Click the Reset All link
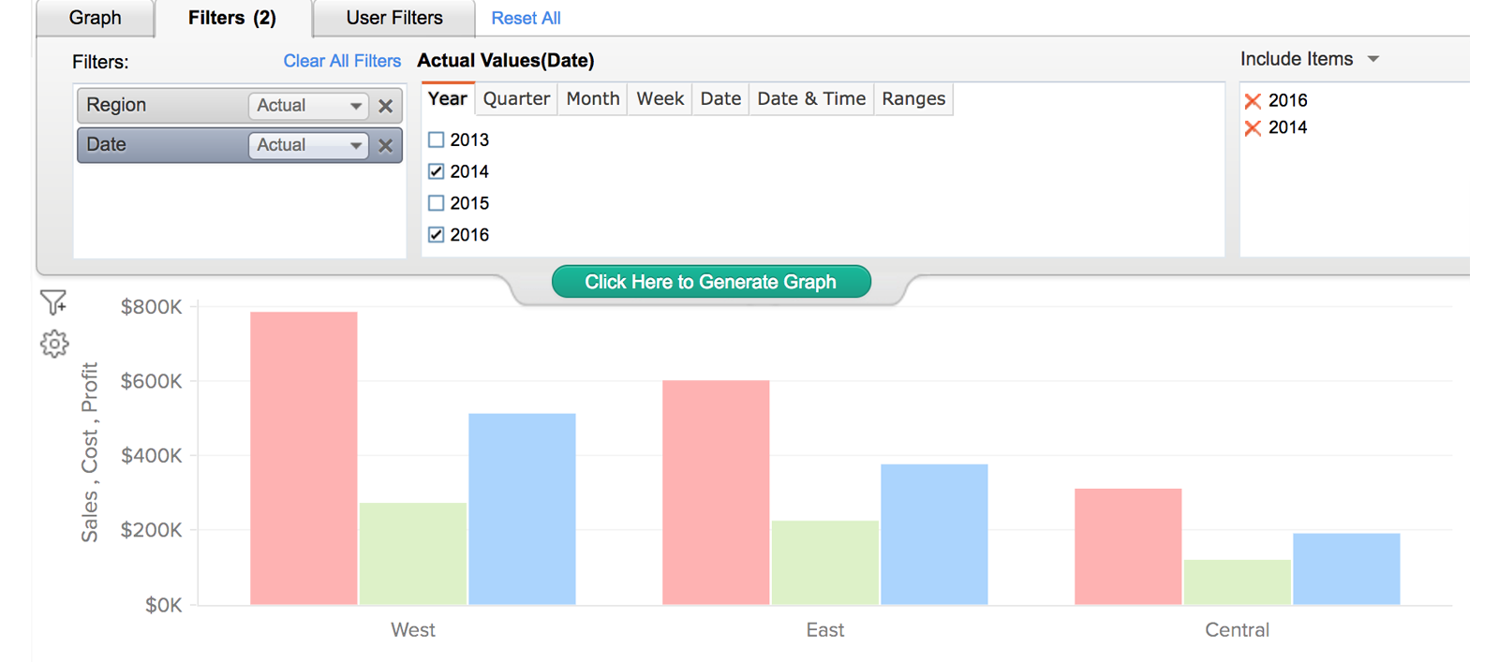The width and height of the screenshot is (1499, 662). click(526, 18)
